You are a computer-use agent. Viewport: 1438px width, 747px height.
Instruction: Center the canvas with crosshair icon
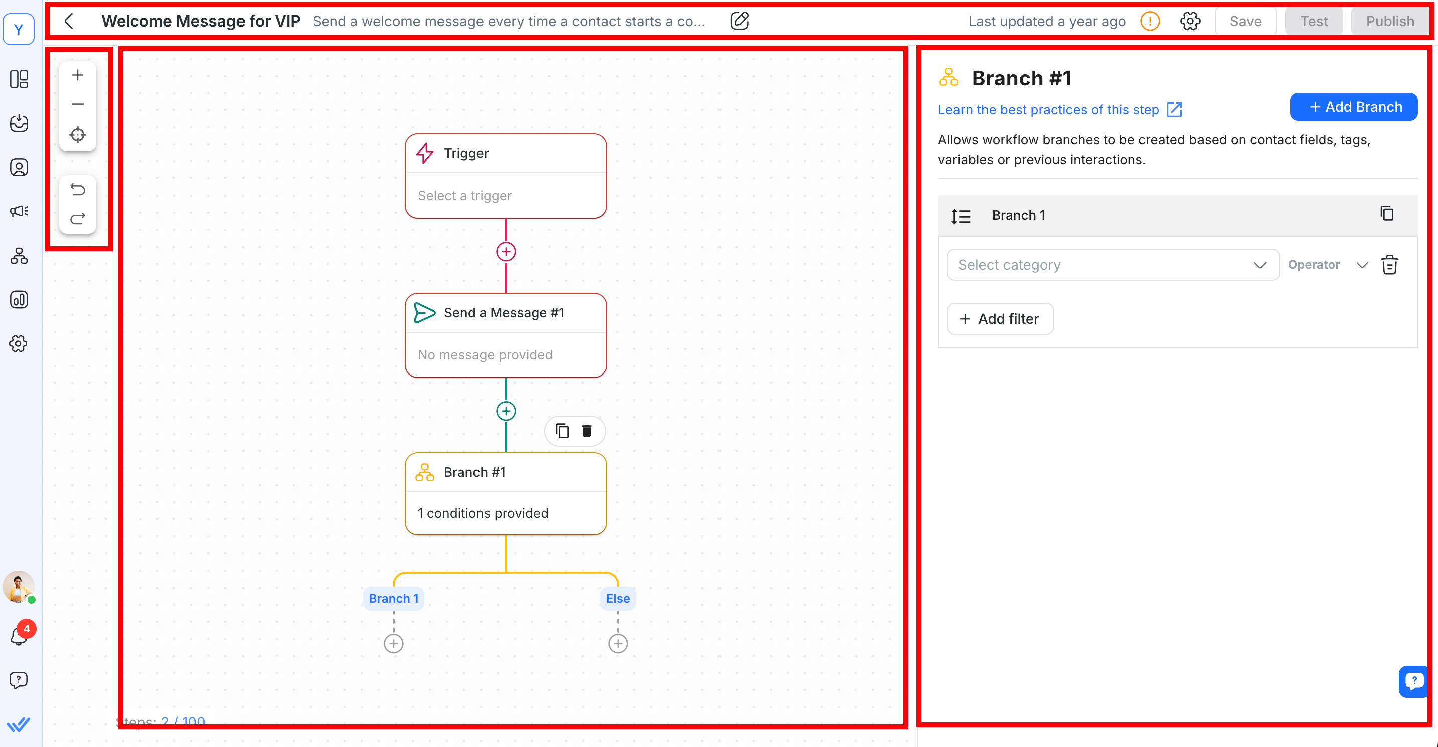78,135
